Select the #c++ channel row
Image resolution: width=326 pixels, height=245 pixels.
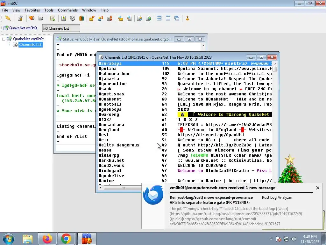(x=185, y=140)
